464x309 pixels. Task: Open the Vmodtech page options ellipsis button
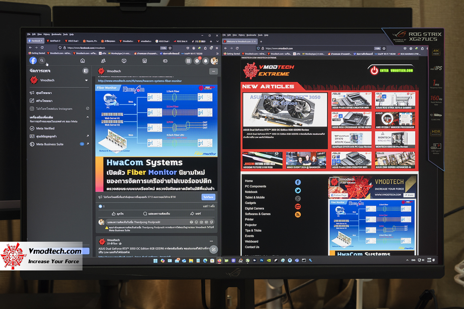[x=214, y=71]
